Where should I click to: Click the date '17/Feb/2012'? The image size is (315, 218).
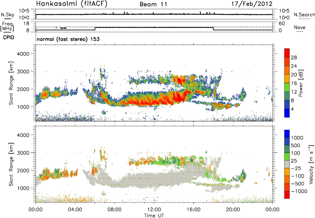click(x=252, y=4)
